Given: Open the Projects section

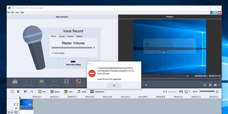Looking at the screenshot, I should pyautogui.click(x=15, y=83).
